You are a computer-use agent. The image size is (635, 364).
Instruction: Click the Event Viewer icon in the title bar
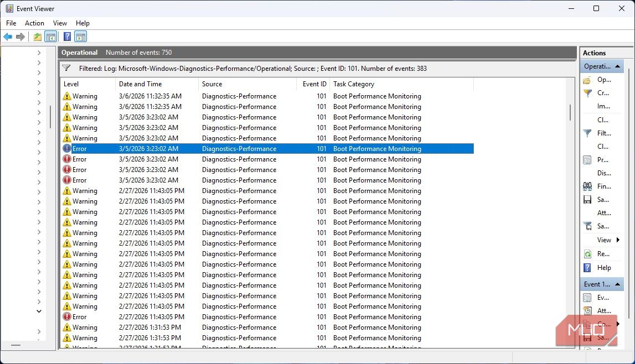pos(9,8)
